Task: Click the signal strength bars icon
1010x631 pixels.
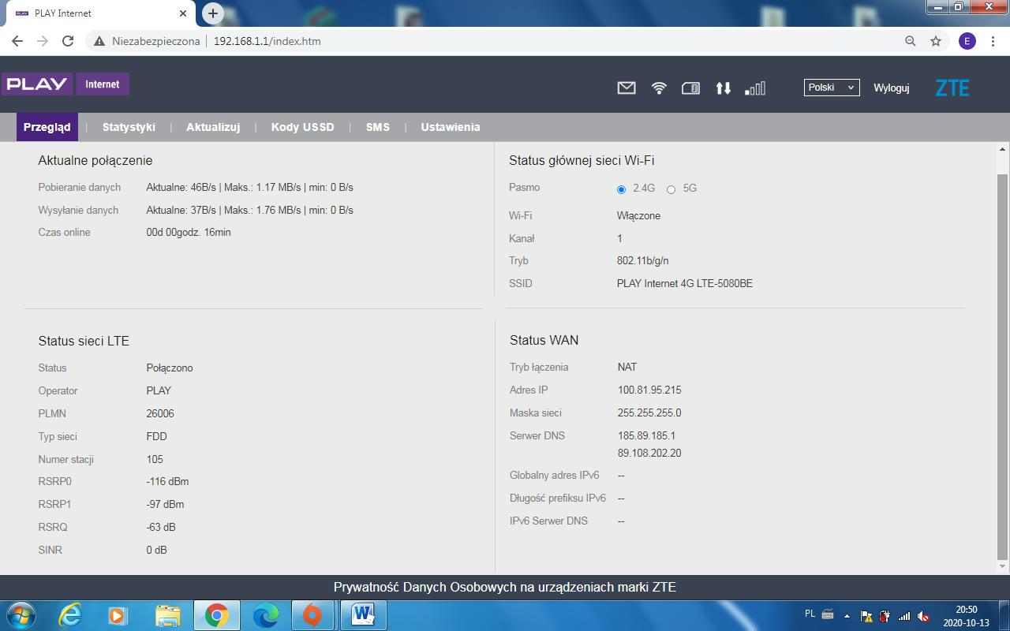Action: point(754,88)
